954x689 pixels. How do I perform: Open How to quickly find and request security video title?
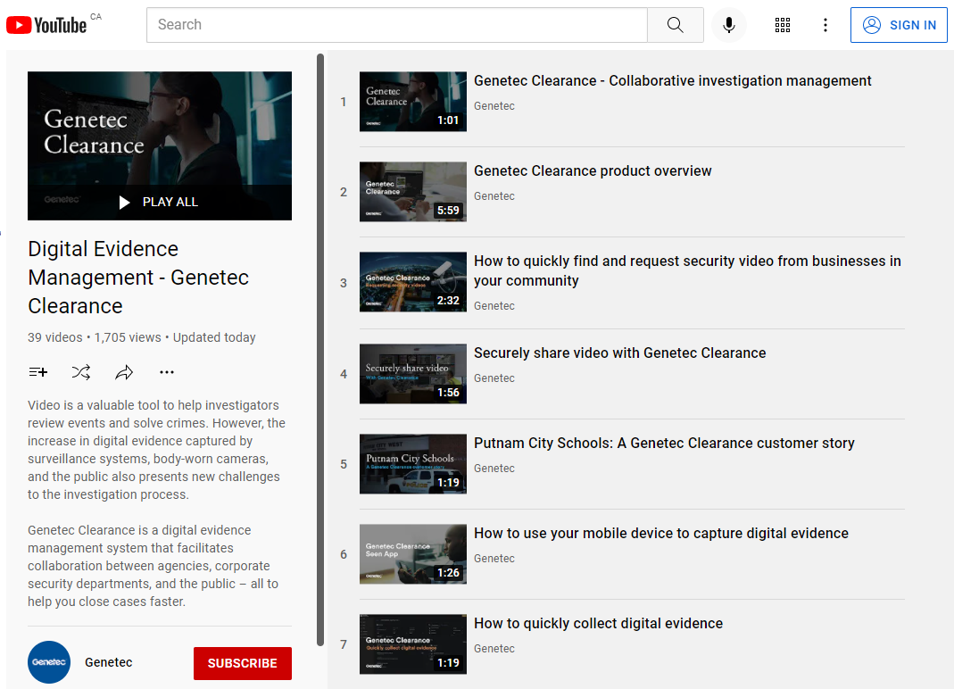[x=687, y=270]
